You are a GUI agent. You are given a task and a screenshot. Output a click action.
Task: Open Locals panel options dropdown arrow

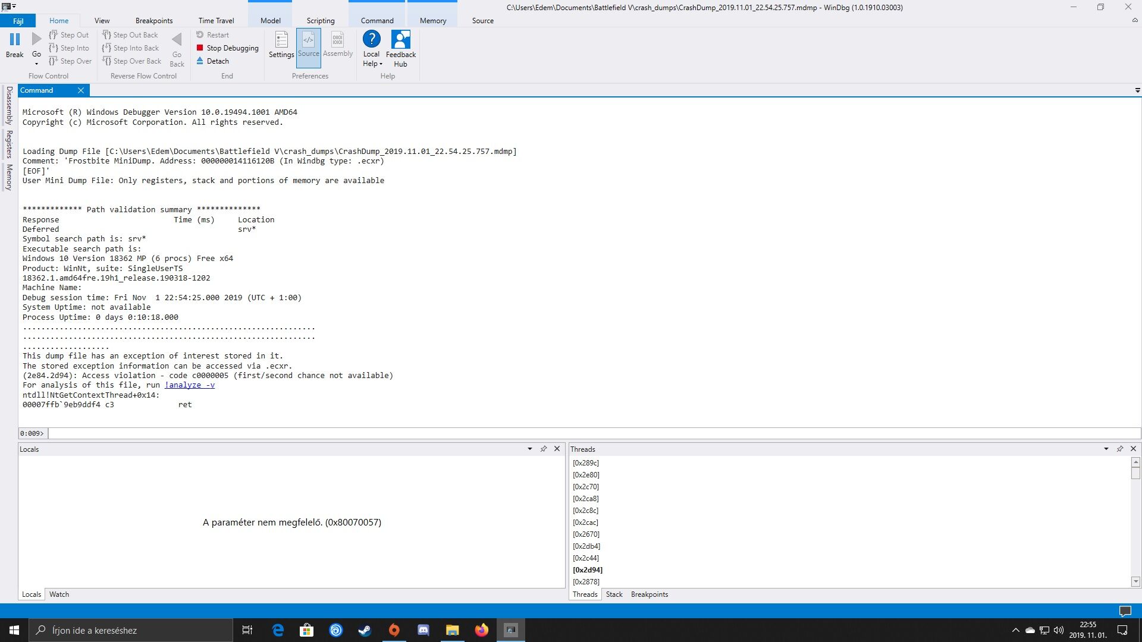coord(529,449)
